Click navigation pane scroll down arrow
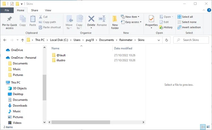Image resolution: width=212 pixels, height=130 pixels. (x=44, y=122)
